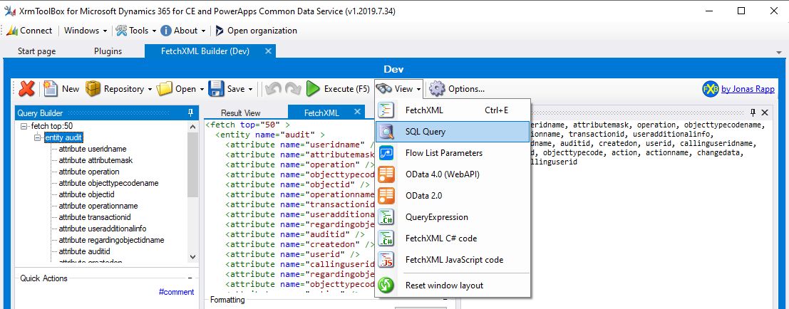This screenshot has width=789, height=309.
Task: Select attribute auditid tree row
Action: [84, 251]
